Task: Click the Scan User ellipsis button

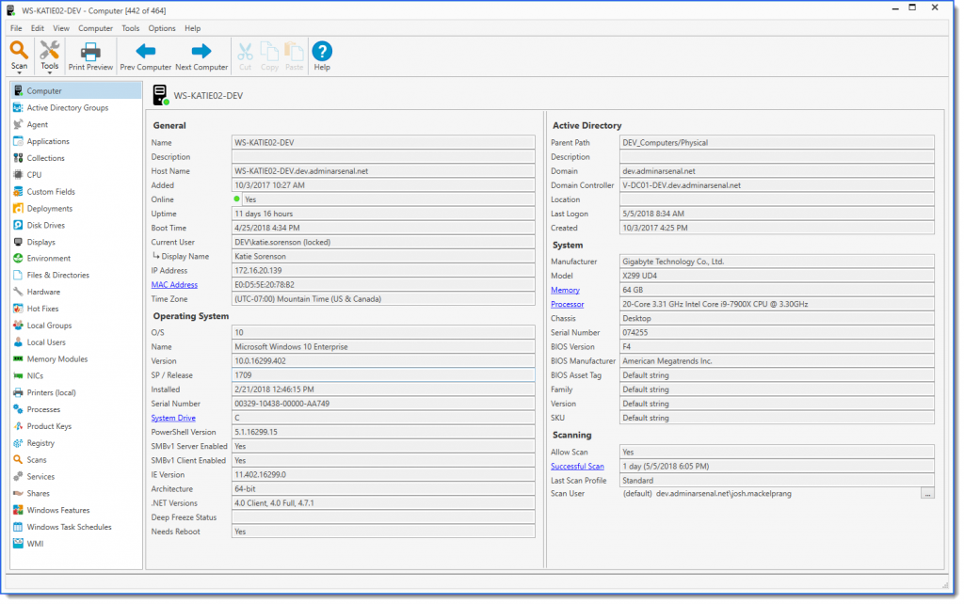Action: 927,494
